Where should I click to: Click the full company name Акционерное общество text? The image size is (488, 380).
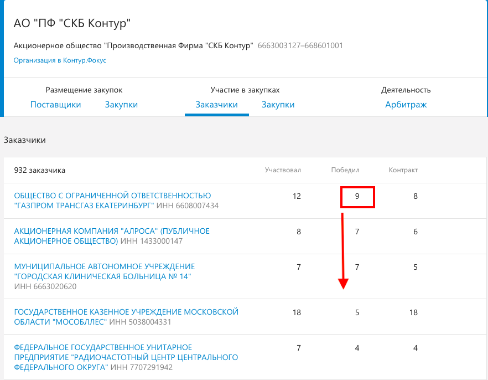[x=133, y=45]
